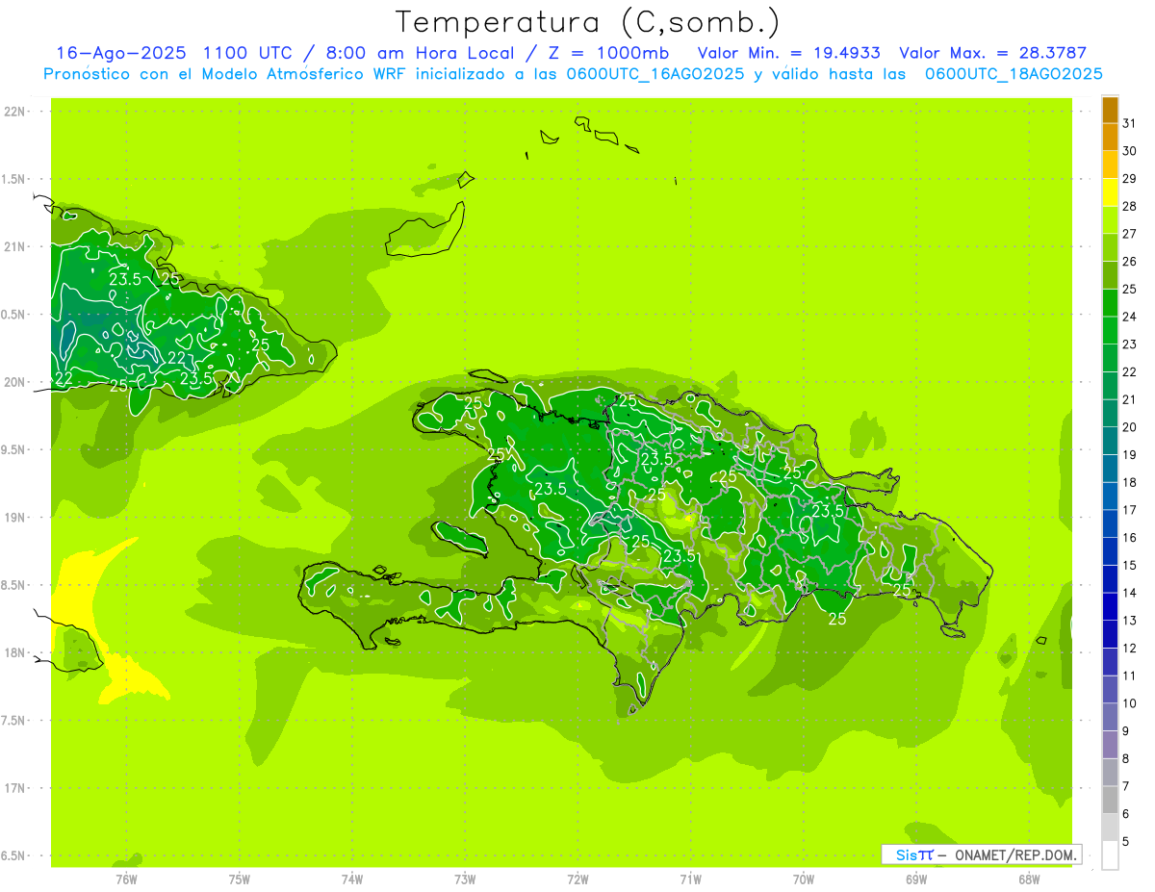Click the color scale label "28"
This screenshot has width=1155, height=892.
click(1130, 205)
